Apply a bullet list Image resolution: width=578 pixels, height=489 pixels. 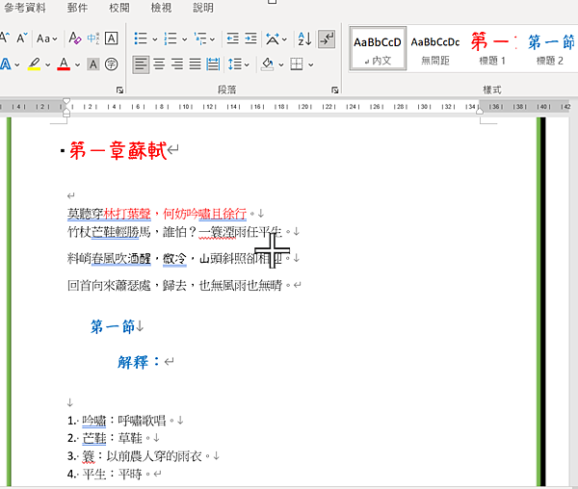(141, 39)
